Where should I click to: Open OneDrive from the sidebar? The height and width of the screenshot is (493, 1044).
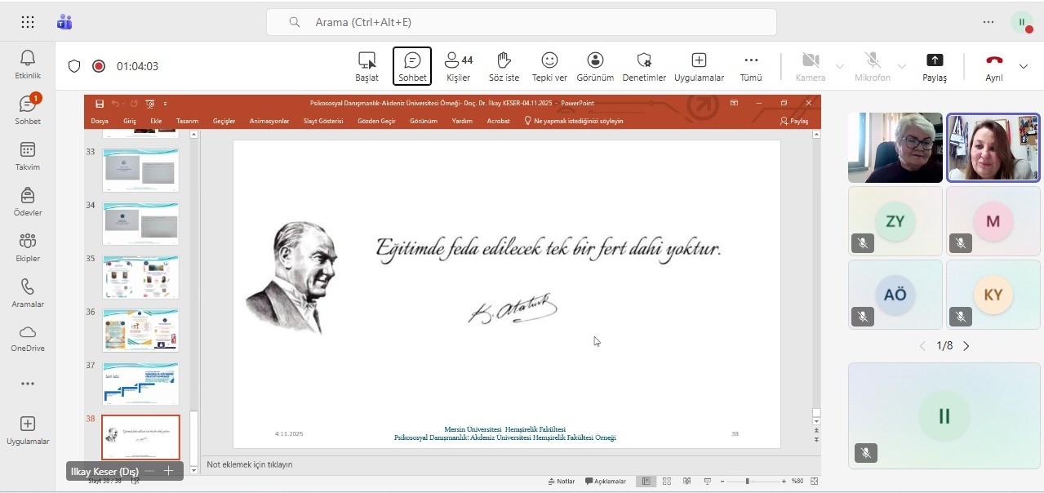[27, 337]
